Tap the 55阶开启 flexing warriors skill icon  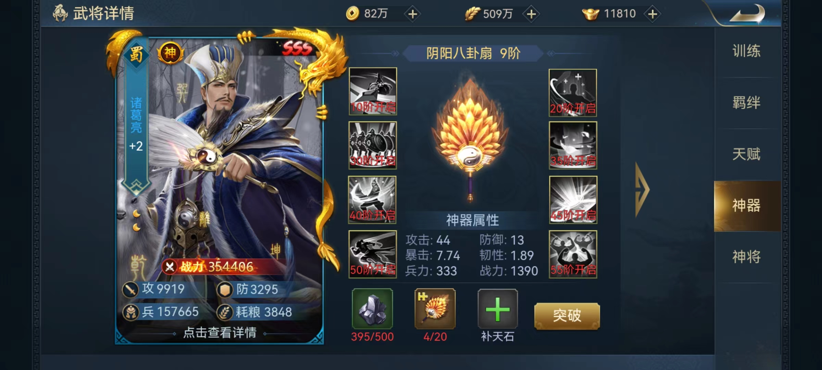(573, 254)
